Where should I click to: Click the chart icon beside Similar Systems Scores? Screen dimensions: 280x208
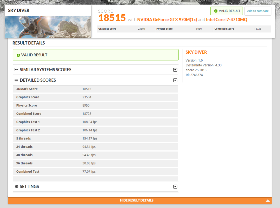pyautogui.click(x=16, y=70)
